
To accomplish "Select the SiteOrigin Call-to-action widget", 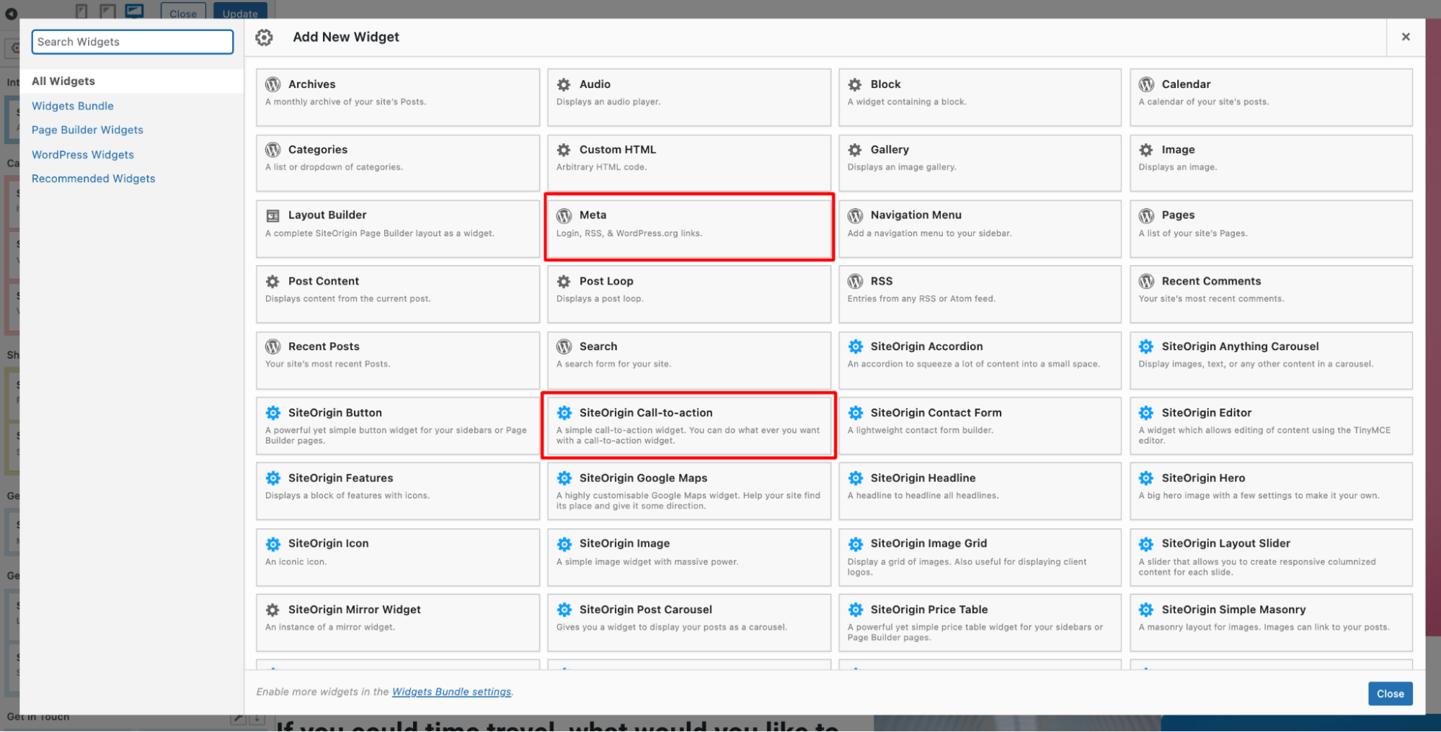I will (x=688, y=425).
